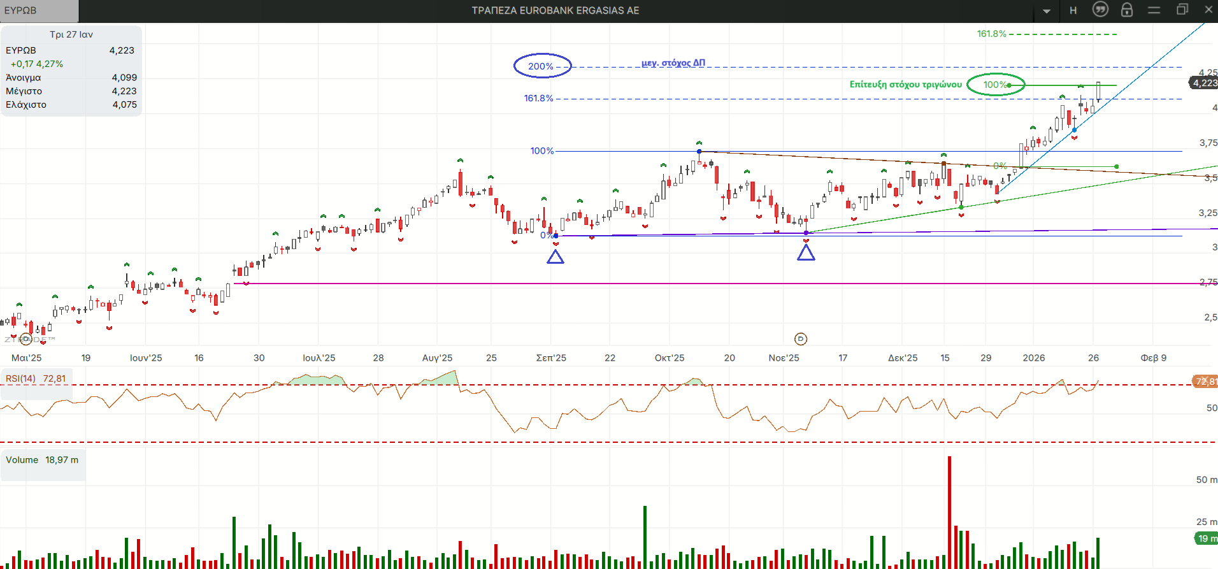Screen dimensions: 1218x569
Task: Click the dividend D marker near May 2025
Action: 26,339
